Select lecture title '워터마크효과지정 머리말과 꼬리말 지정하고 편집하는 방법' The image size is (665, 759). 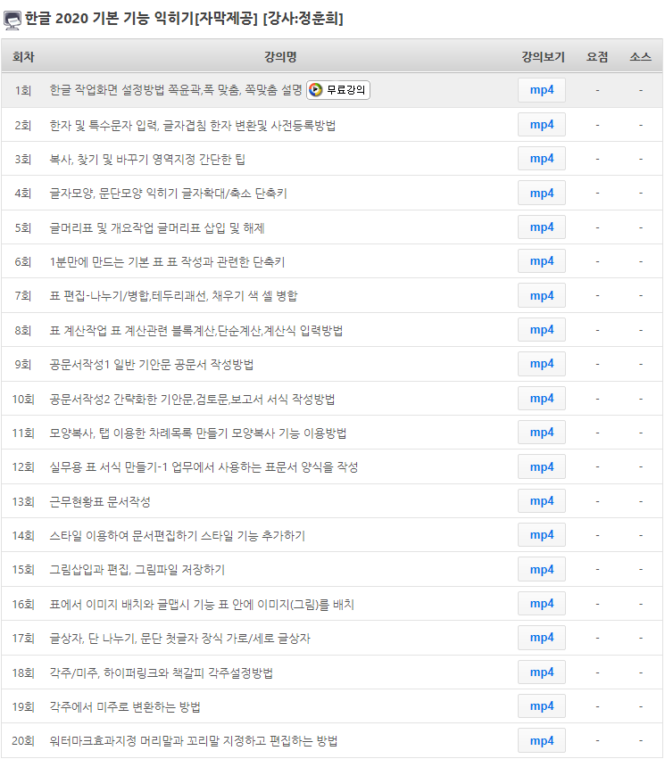(194, 741)
